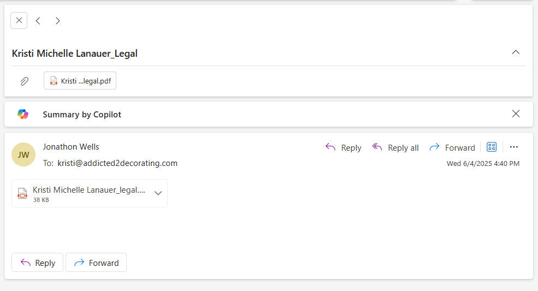Preview the 38 KB PDF attachment
The image size is (538, 291).
click(x=82, y=193)
